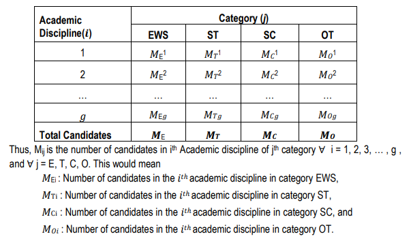Image resolution: width=411 pixels, height=247 pixels.
Task: Select the Category (j) header cell
Action: coord(244,16)
